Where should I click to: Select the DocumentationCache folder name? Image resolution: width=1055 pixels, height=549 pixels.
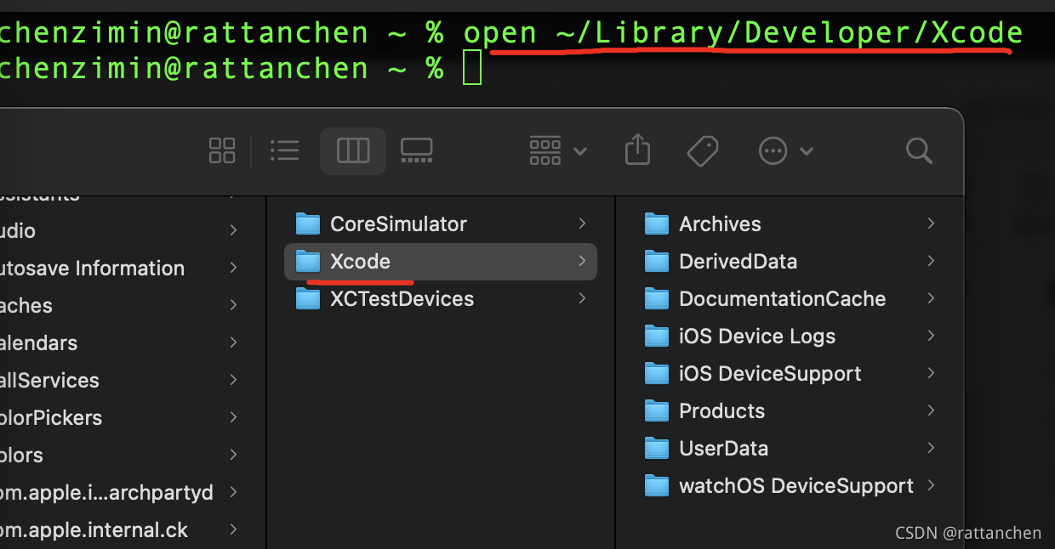782,298
